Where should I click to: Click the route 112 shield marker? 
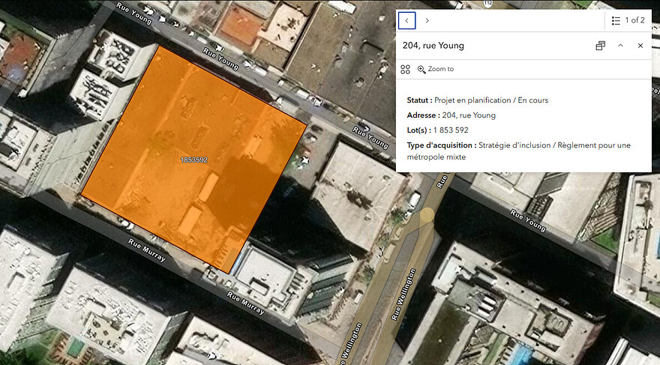(x=487, y=3)
